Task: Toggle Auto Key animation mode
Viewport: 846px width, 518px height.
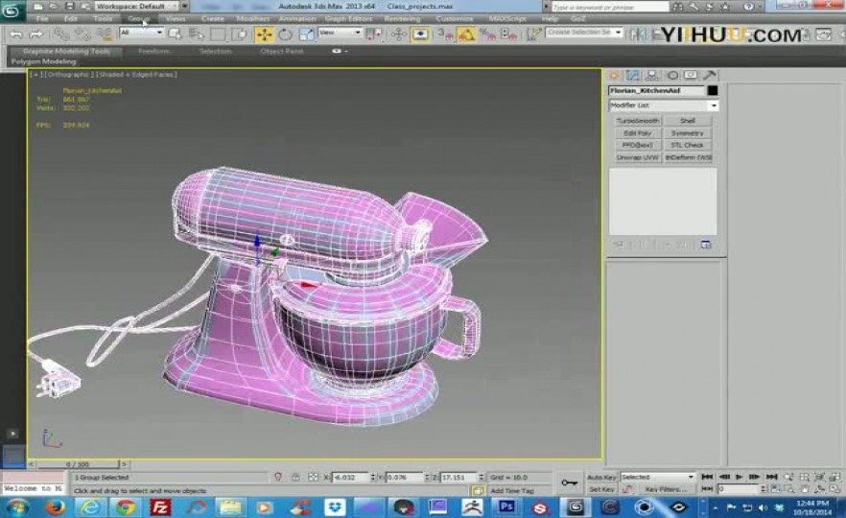Action: point(601,478)
